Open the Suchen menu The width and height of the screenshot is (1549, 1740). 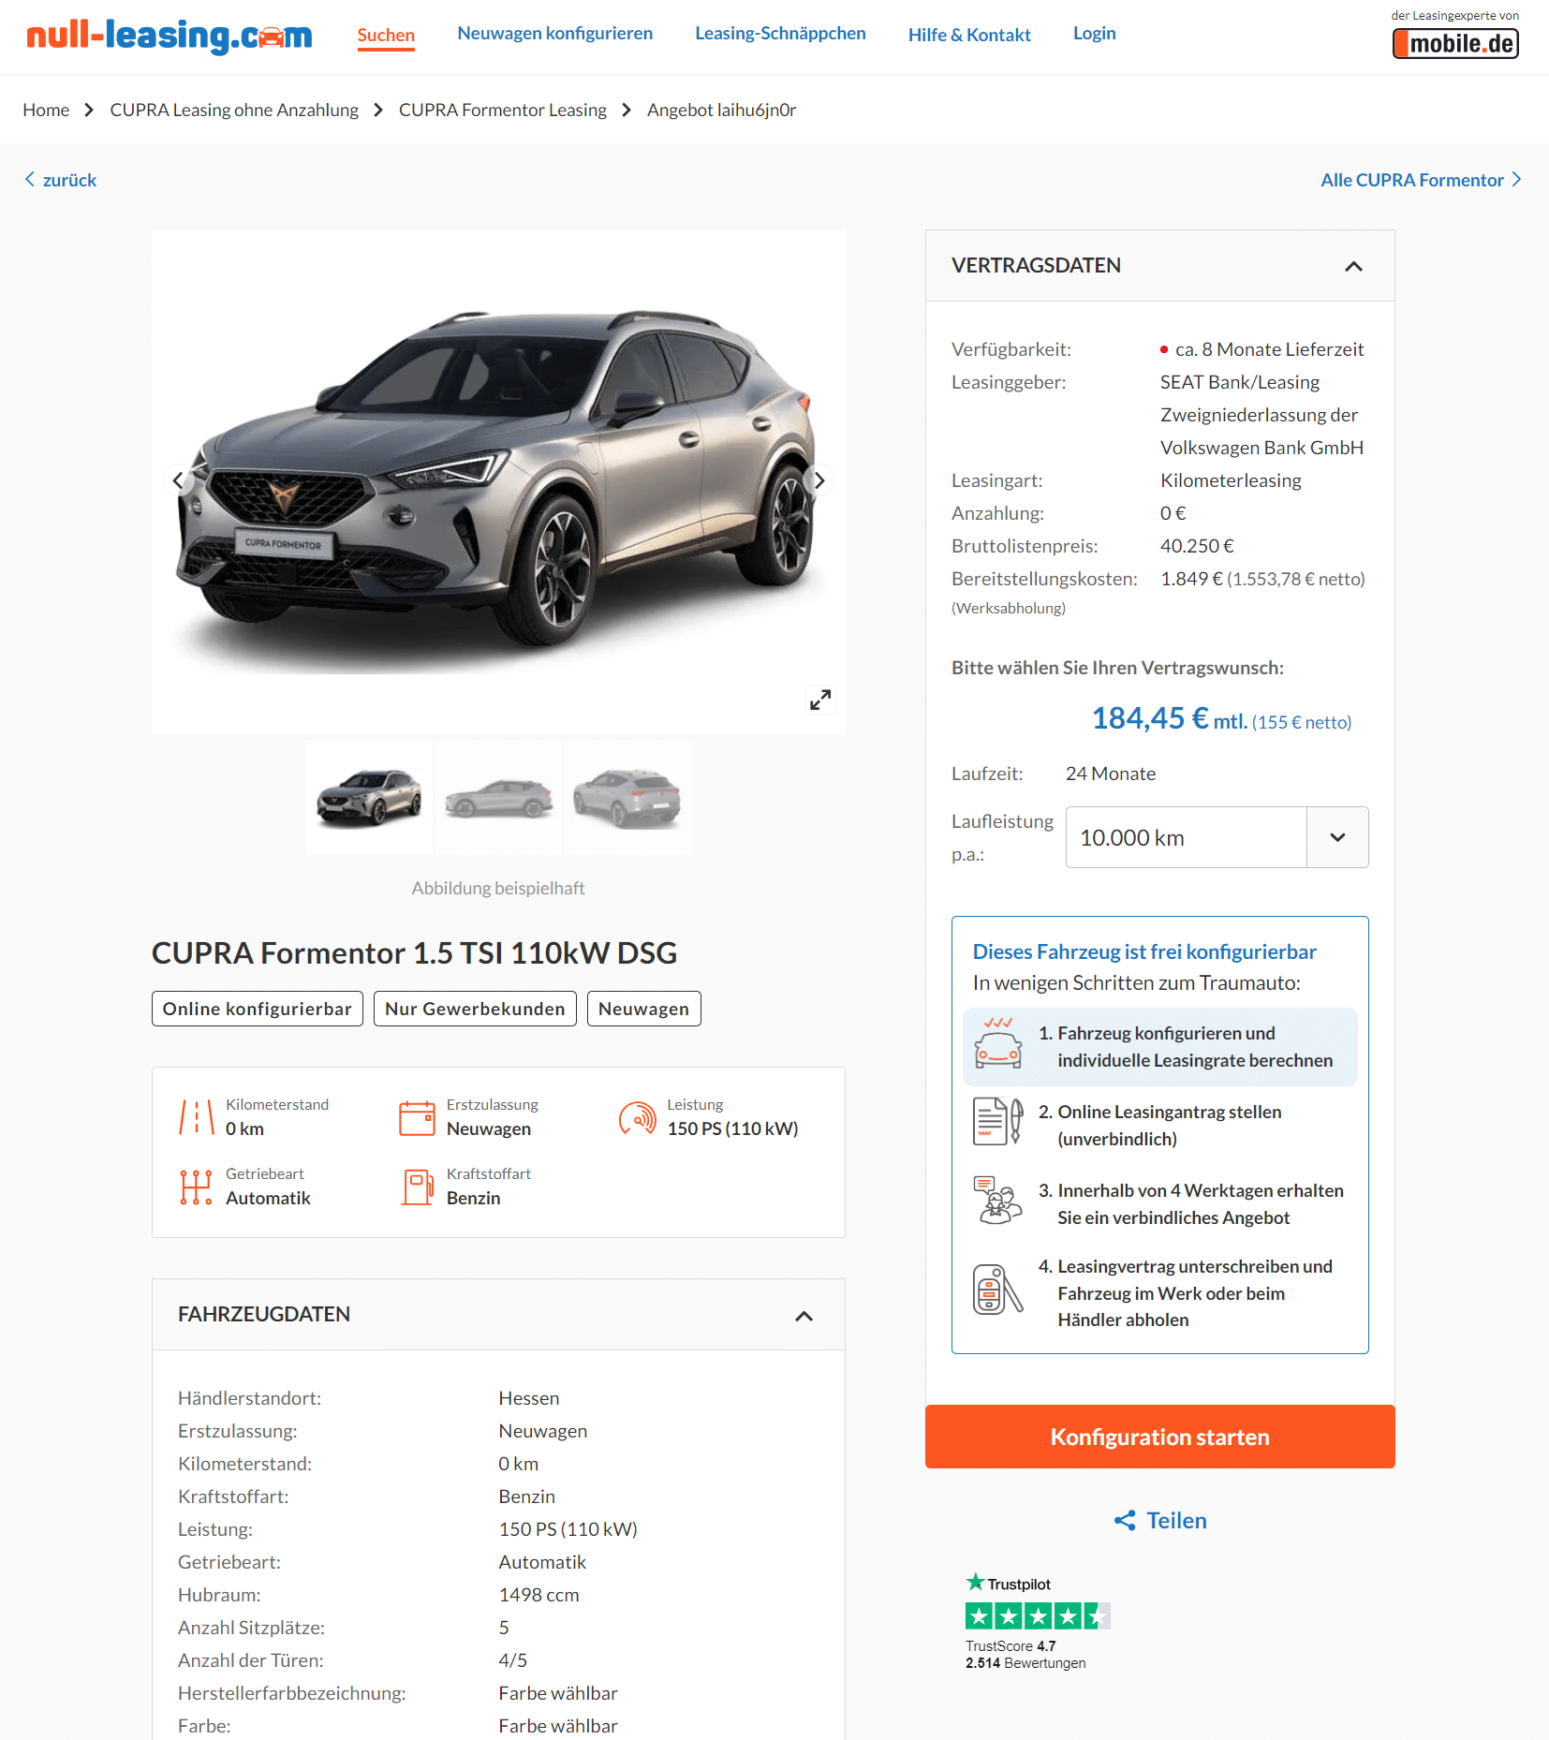(x=386, y=35)
